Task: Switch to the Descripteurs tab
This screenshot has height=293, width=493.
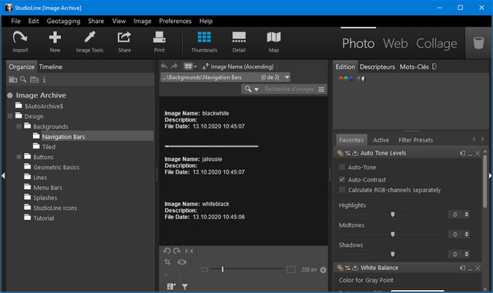Action: tap(377, 67)
